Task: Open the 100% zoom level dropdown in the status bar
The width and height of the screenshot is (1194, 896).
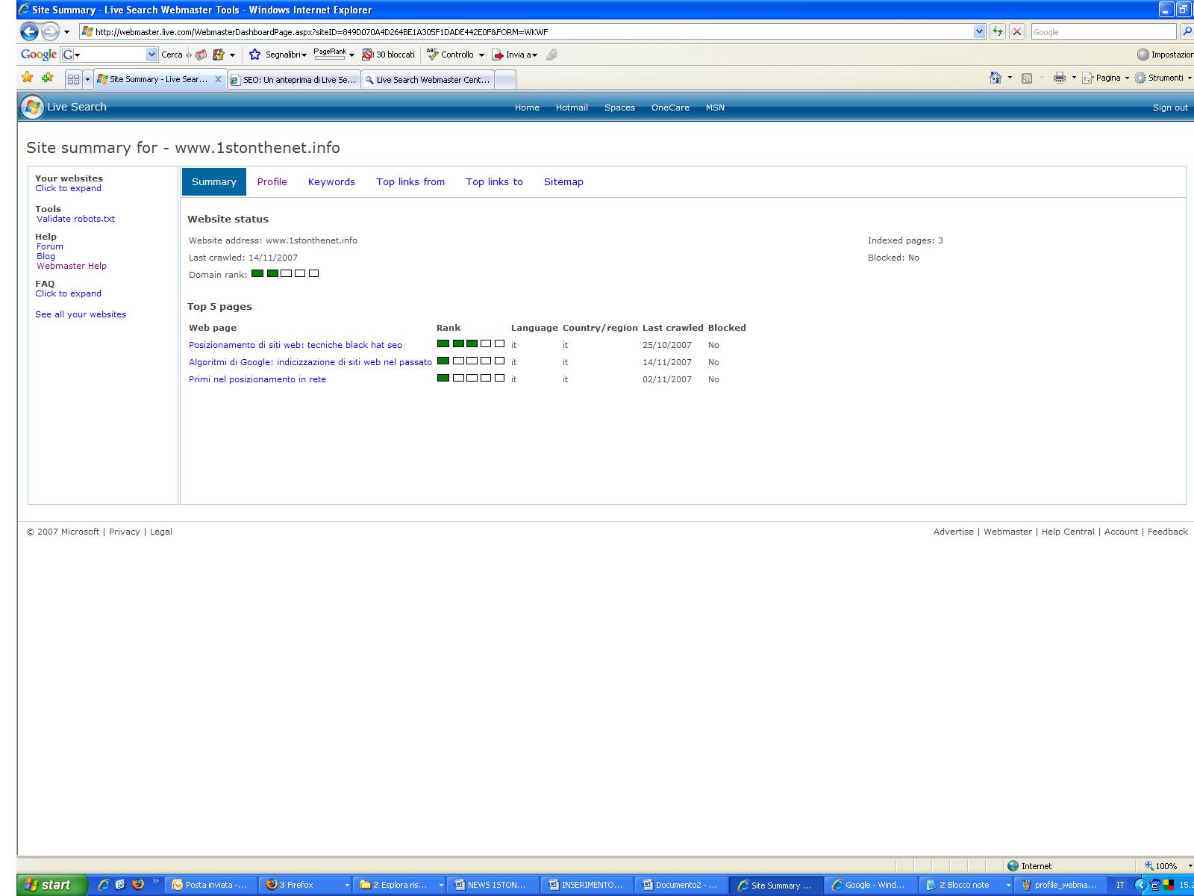Action: point(1190,866)
